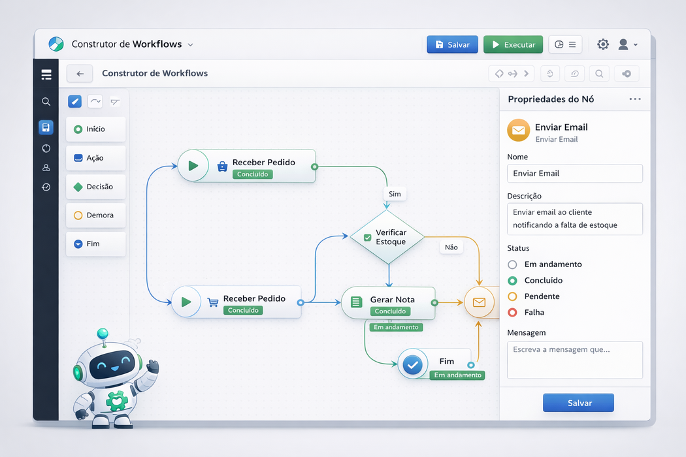Screen dimensions: 686x457
Task: Select the blue pen tool in the palette
Action: [x=75, y=101]
